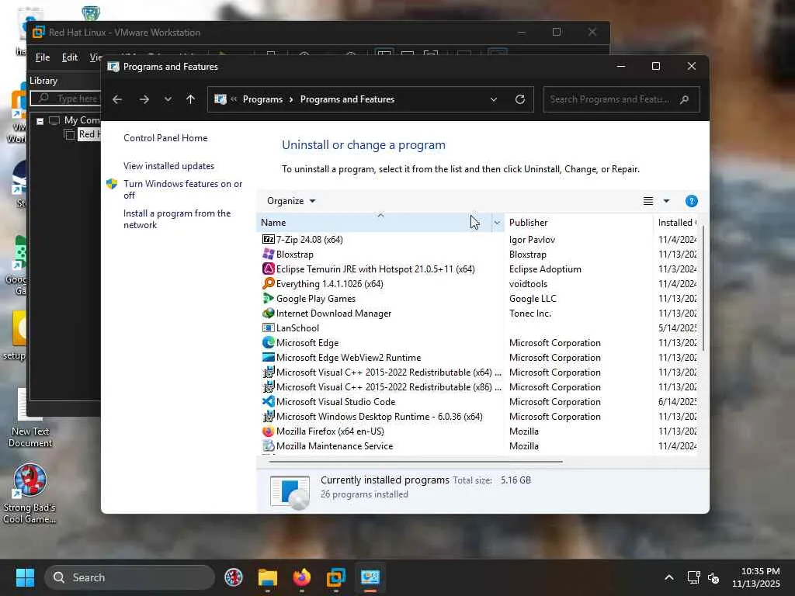Expand the address bar history dropdown

pos(493,99)
